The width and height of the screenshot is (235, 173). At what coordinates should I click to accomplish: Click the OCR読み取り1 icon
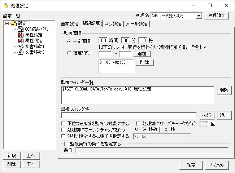(21, 29)
